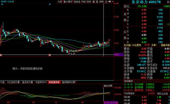Switch to the 融资融券余额 tab

click(x=69, y=82)
